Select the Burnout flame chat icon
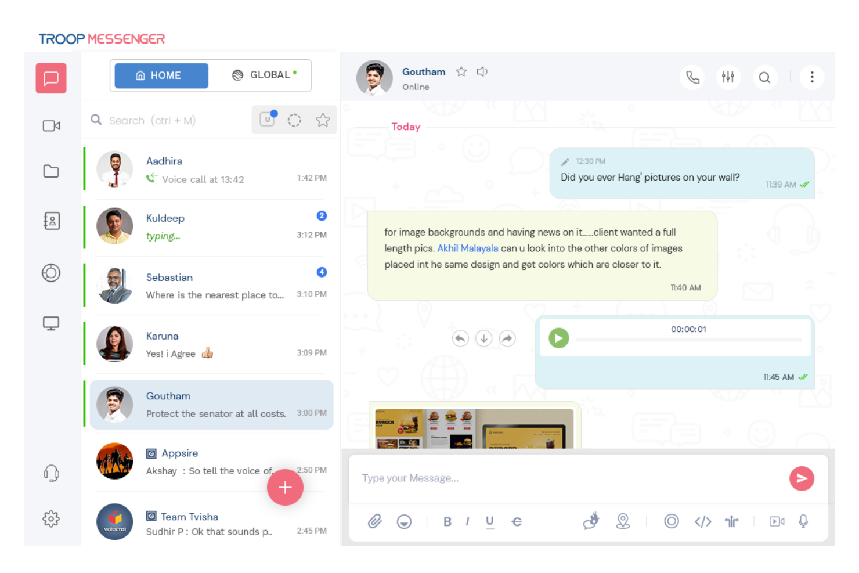Screen dimensions: 859x573 (x=591, y=521)
